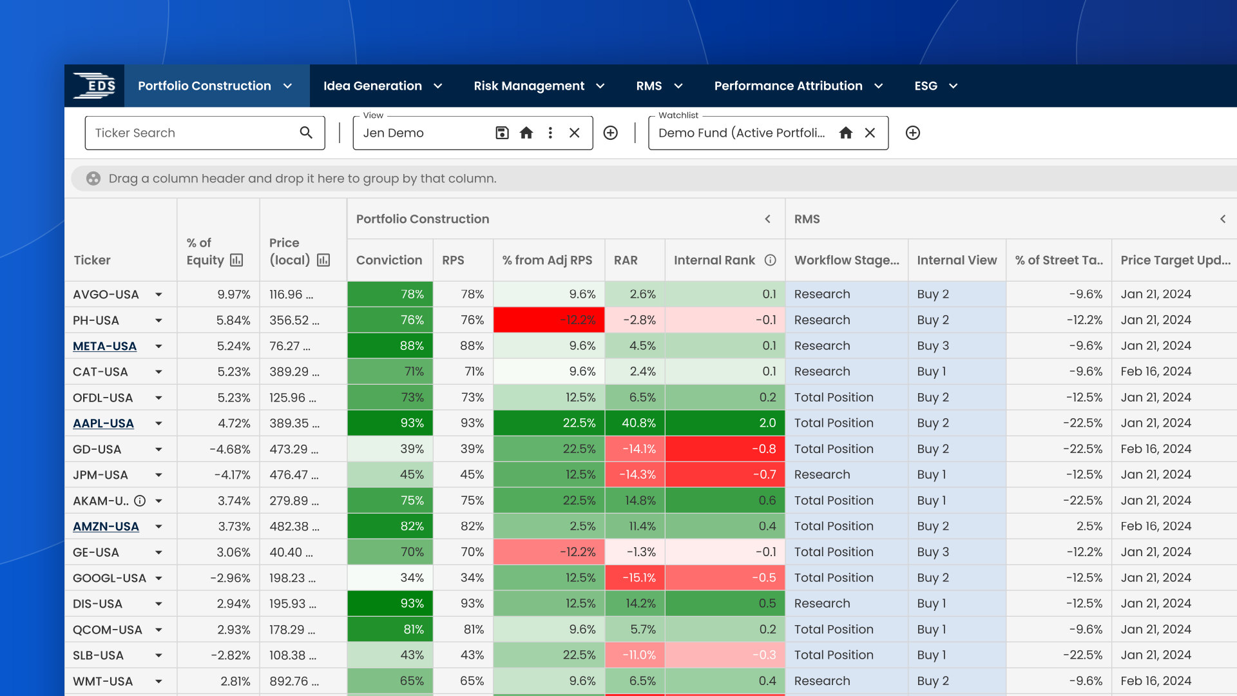Open the META-USA ticker link

click(x=104, y=346)
